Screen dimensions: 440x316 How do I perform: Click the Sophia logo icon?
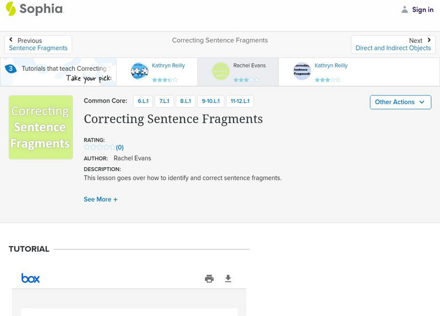click(x=10, y=9)
